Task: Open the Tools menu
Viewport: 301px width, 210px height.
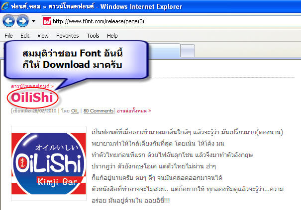Action: pyautogui.click(x=93, y=36)
